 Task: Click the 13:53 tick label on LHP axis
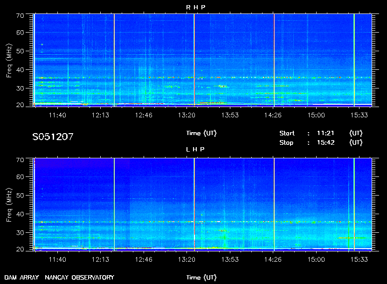click(x=230, y=259)
